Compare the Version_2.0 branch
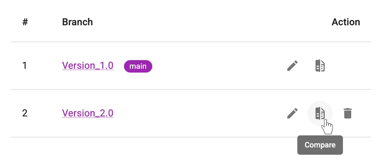This screenshot has width=384, height=161. pyautogui.click(x=320, y=113)
